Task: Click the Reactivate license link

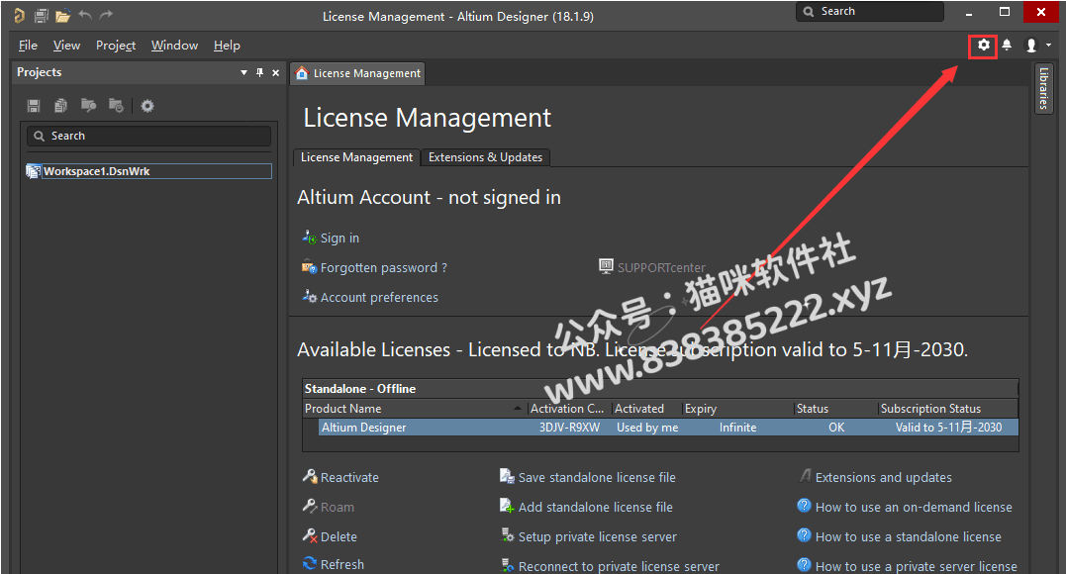Action: coord(349,477)
